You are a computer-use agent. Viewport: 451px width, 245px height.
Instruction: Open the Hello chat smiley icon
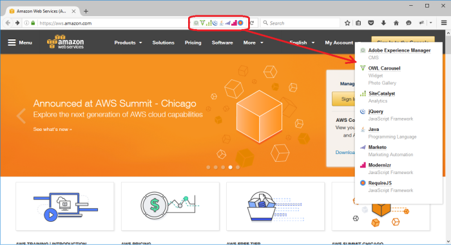pyautogui.click(x=408, y=23)
